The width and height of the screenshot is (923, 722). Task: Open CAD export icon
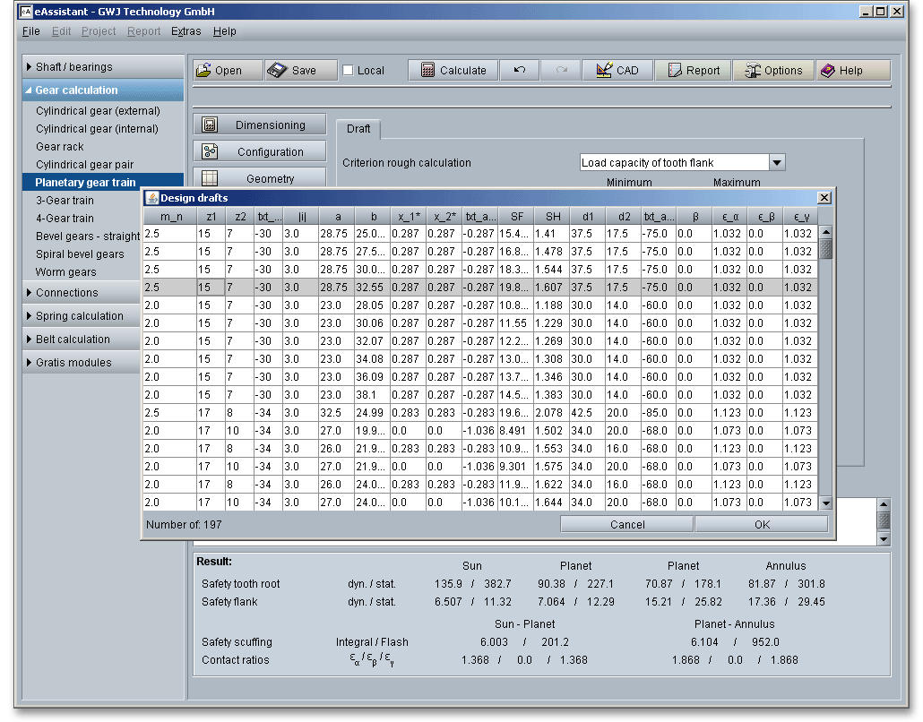(603, 71)
